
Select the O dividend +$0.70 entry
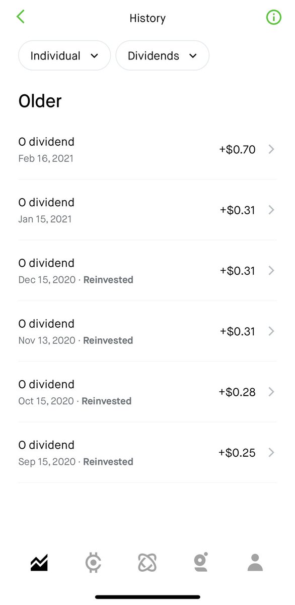(148, 149)
